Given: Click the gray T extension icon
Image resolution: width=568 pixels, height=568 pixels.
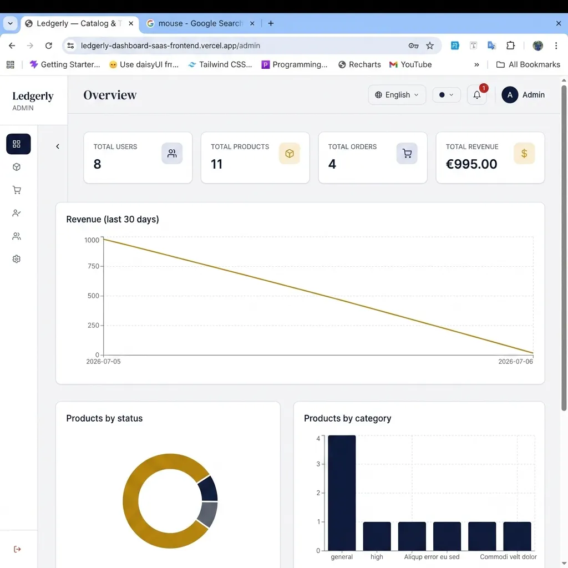Looking at the screenshot, I should coord(473,45).
